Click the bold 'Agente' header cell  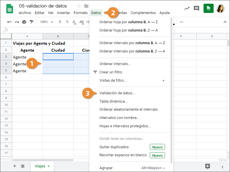[x=27, y=50]
